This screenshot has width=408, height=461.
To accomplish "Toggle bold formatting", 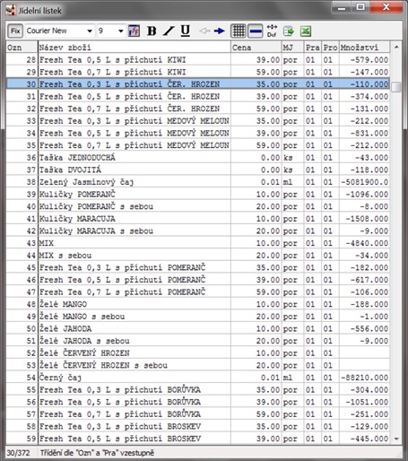I will tap(152, 30).
